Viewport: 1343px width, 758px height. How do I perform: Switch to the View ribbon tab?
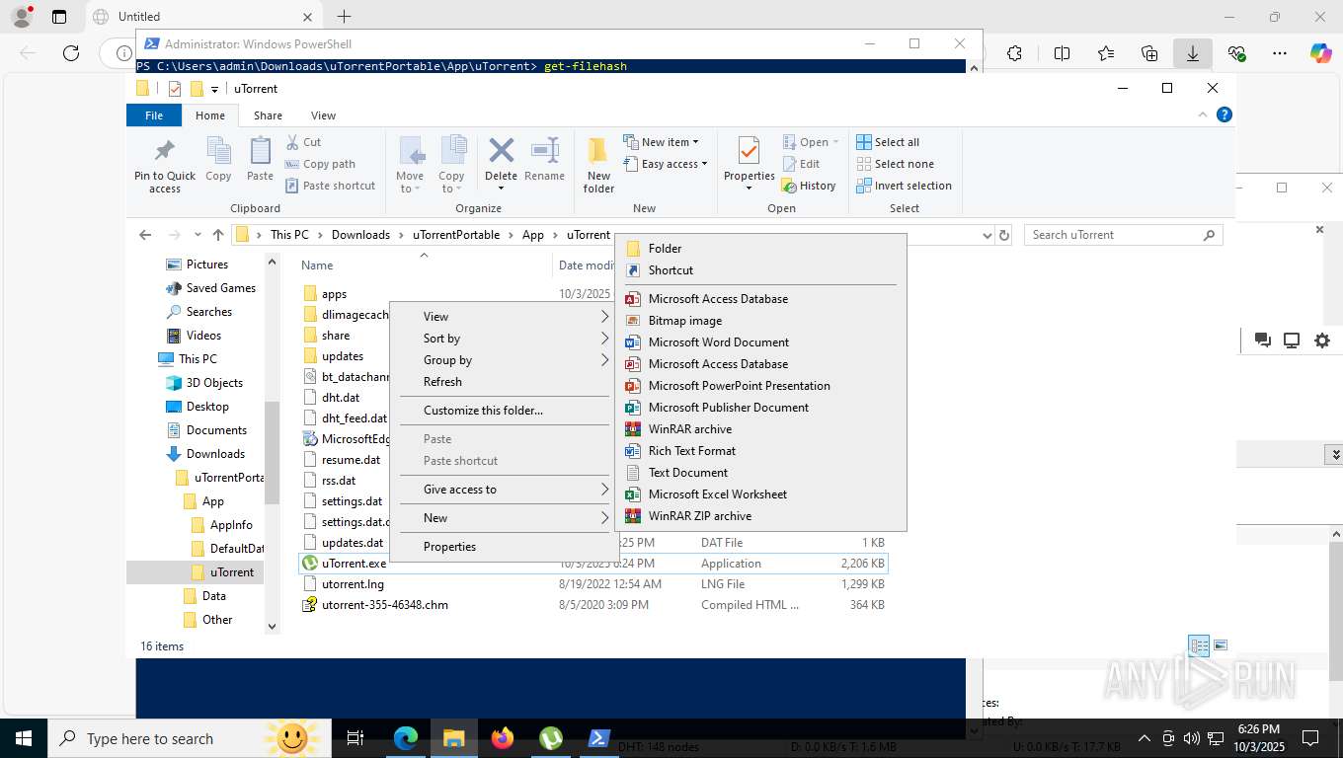coord(323,115)
